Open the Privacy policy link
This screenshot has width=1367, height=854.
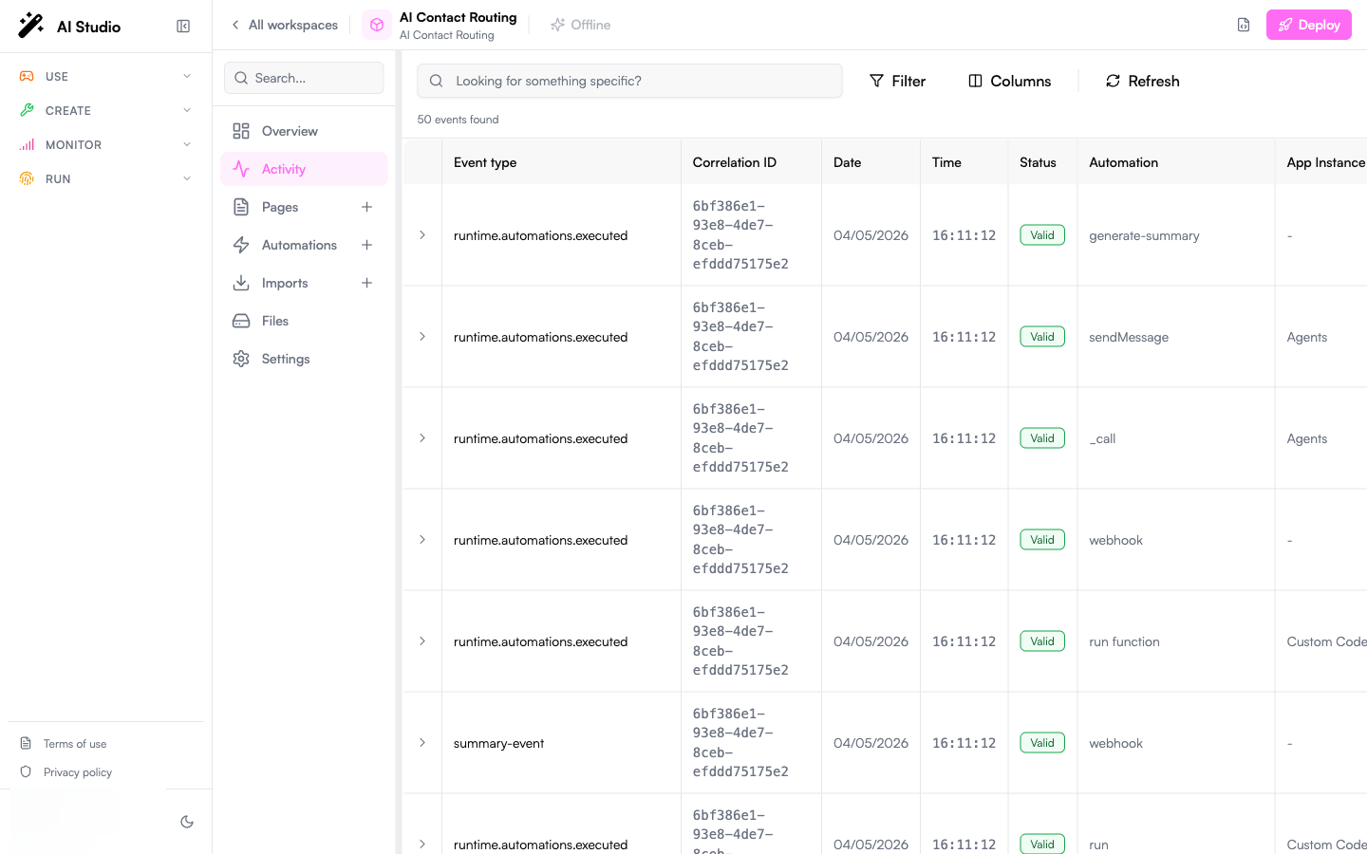pos(78,772)
